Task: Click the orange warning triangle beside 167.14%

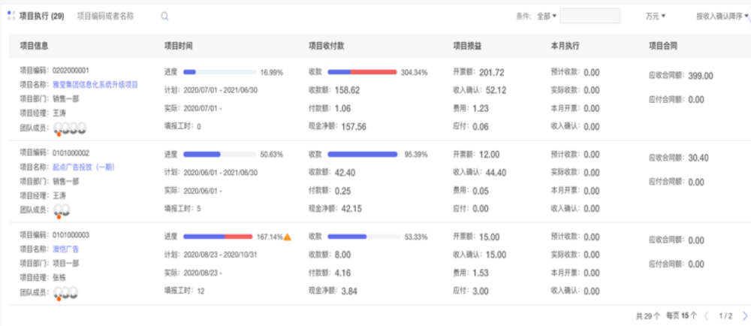Action: pyautogui.click(x=287, y=237)
